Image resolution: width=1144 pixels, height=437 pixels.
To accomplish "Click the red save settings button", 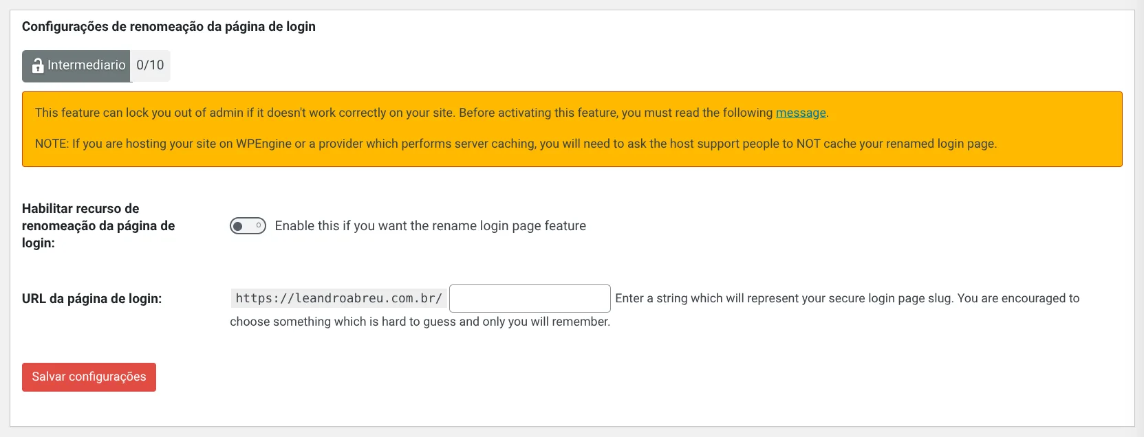I will coord(89,377).
